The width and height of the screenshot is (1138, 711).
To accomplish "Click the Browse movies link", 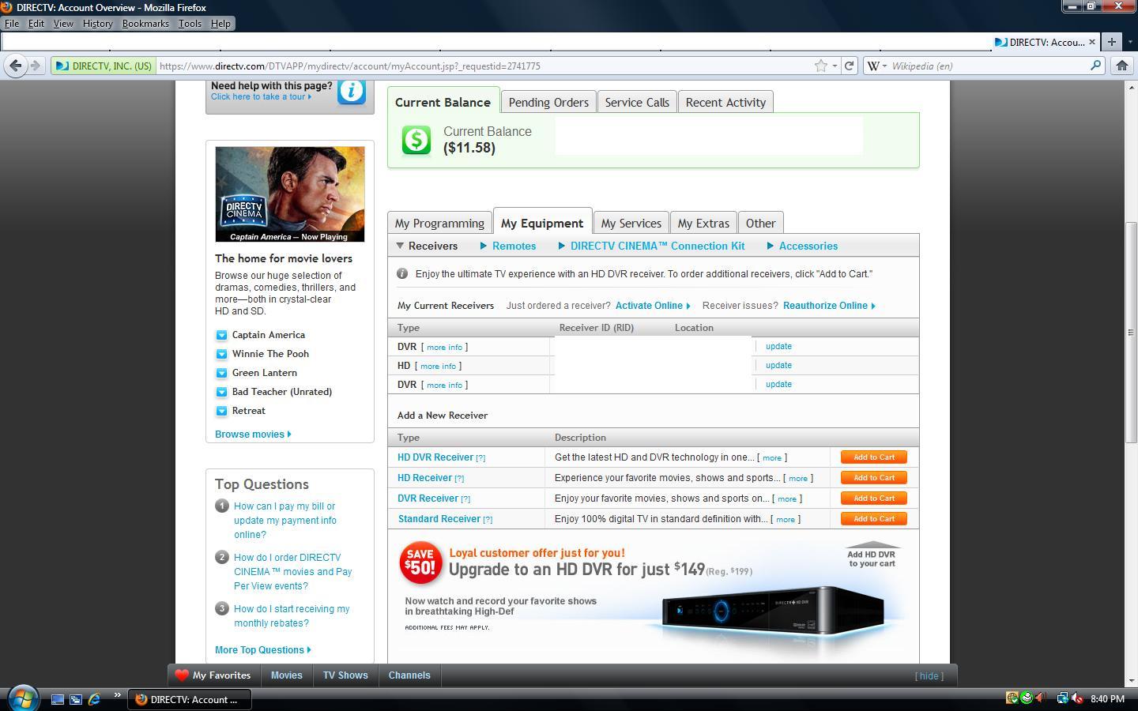I will [x=253, y=434].
